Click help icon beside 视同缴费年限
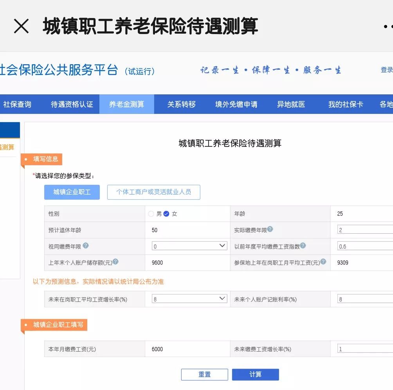 point(86,246)
